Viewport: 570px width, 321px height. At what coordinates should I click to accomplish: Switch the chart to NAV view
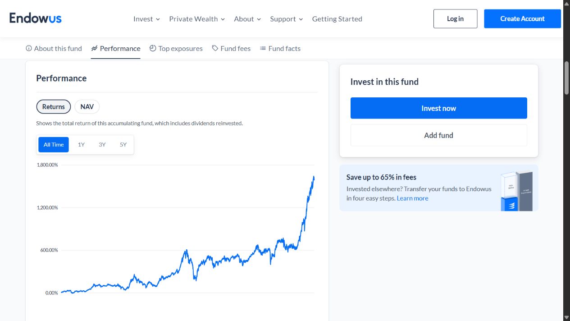(87, 107)
